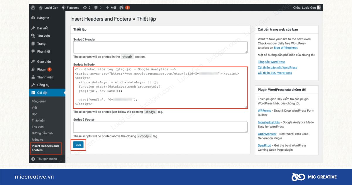Click the Lưu save button
The image size is (352, 185).
click(78, 144)
